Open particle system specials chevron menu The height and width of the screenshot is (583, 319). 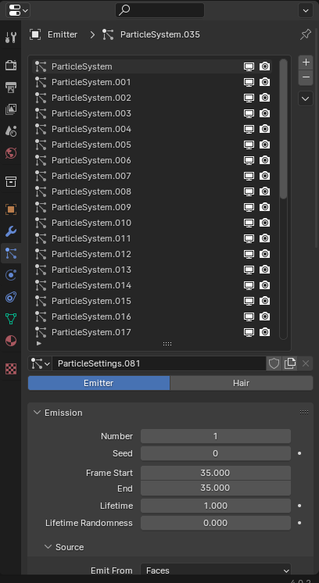306,98
